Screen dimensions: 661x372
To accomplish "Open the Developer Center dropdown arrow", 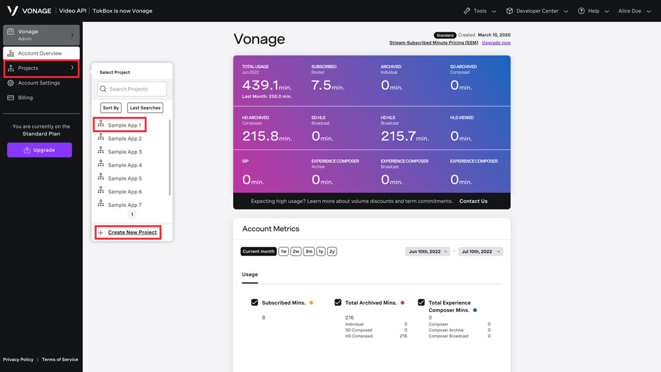I will [566, 11].
